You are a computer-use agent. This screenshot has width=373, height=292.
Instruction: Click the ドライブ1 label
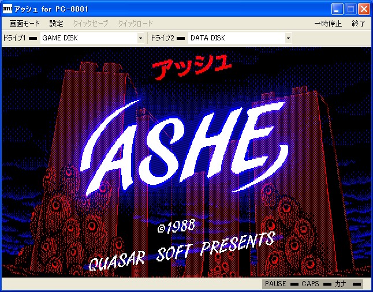click(14, 38)
